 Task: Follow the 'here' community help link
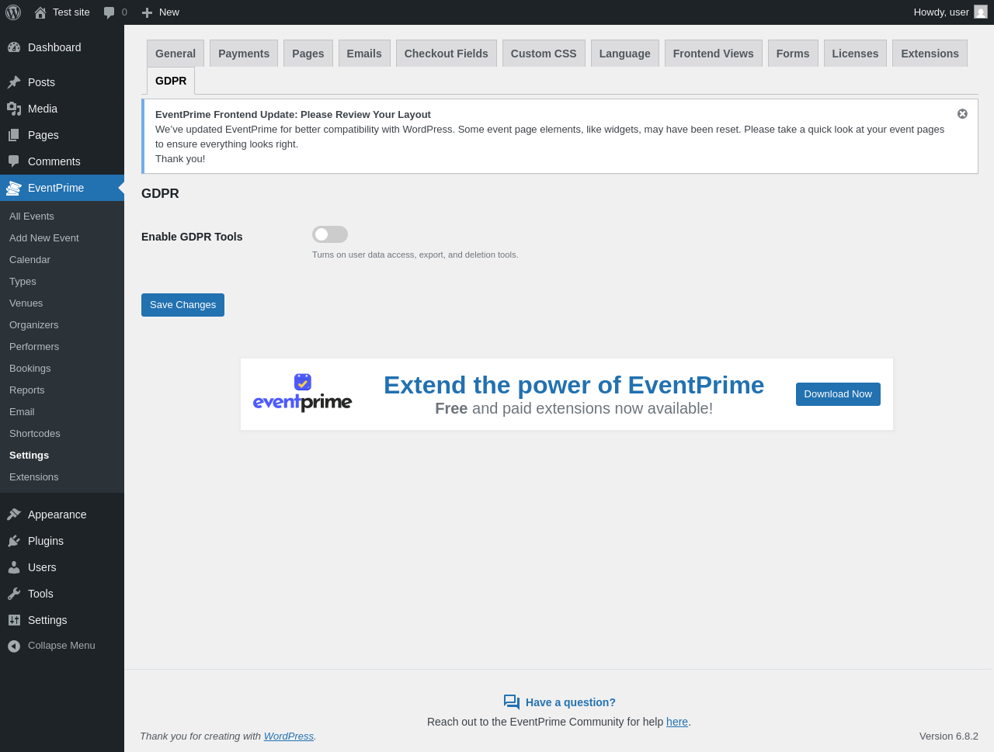[x=677, y=722]
